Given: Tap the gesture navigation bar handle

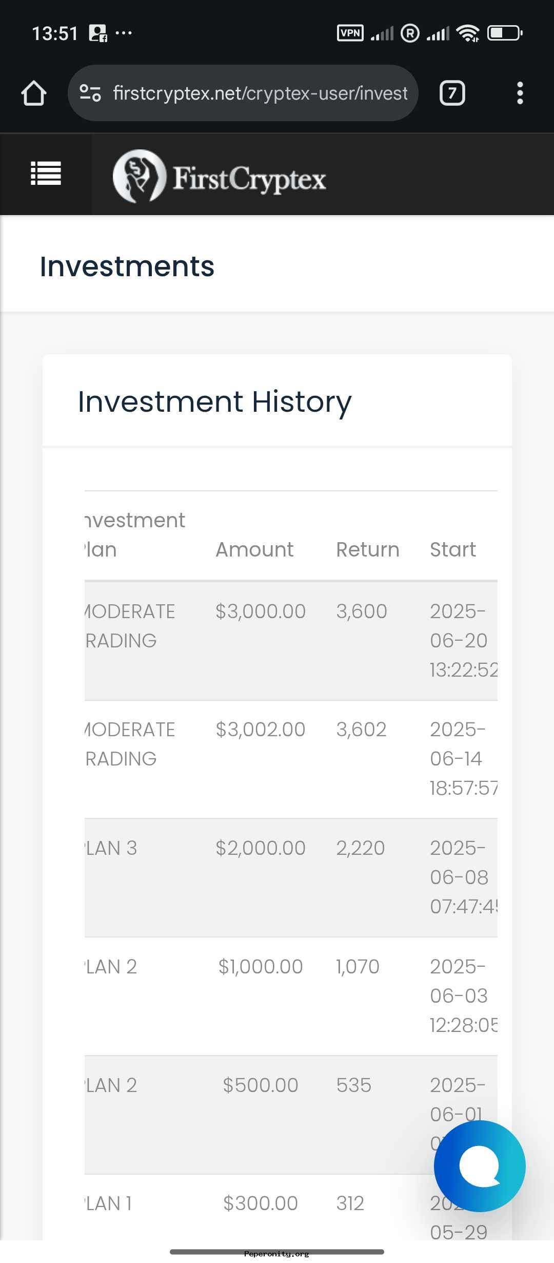Looking at the screenshot, I should click(277, 1252).
